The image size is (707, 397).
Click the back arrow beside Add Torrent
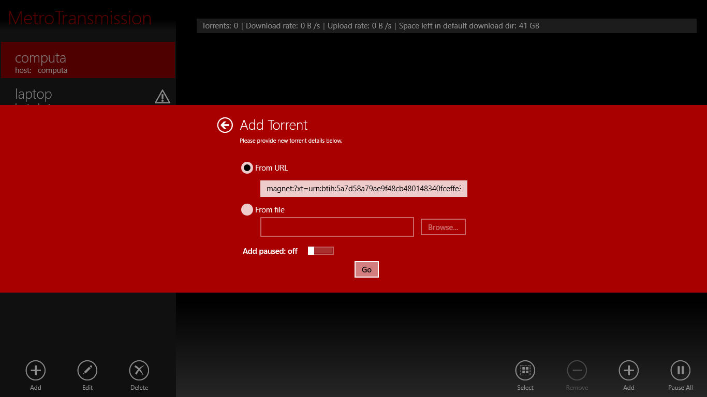(225, 125)
